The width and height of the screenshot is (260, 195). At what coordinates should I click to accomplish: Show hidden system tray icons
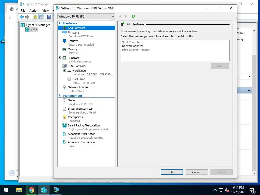coord(215,190)
